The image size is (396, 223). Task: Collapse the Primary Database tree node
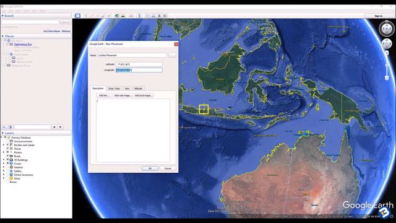coord(2,138)
